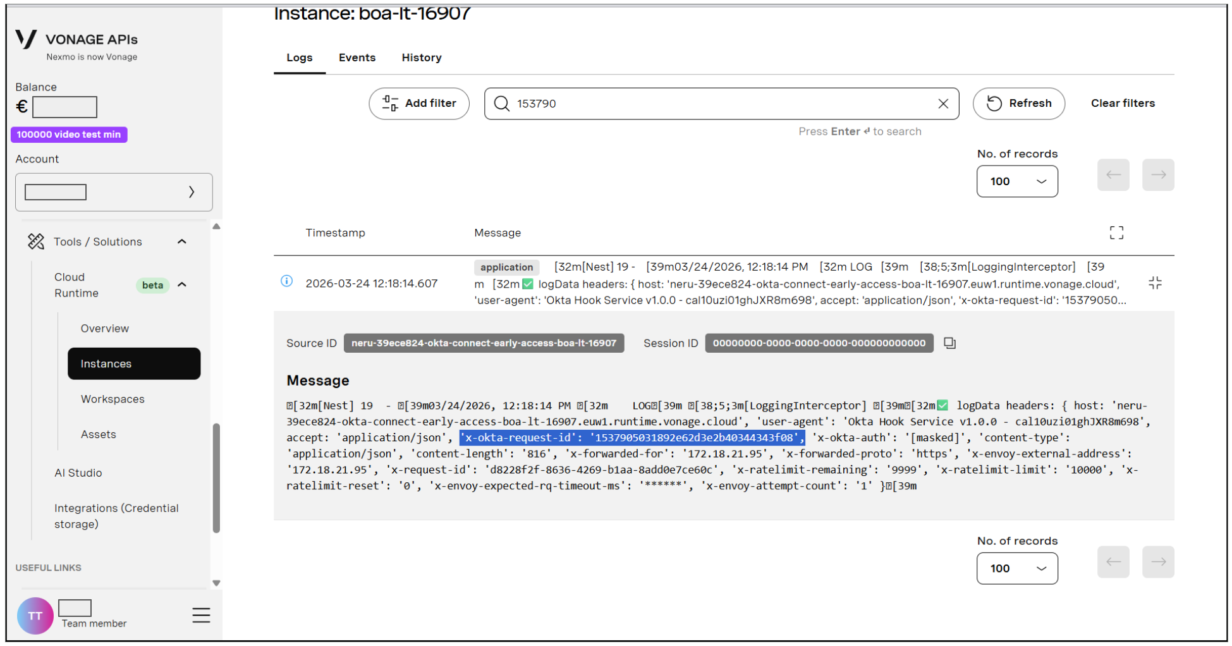Collapse the Tools / Solutions section

[182, 241]
